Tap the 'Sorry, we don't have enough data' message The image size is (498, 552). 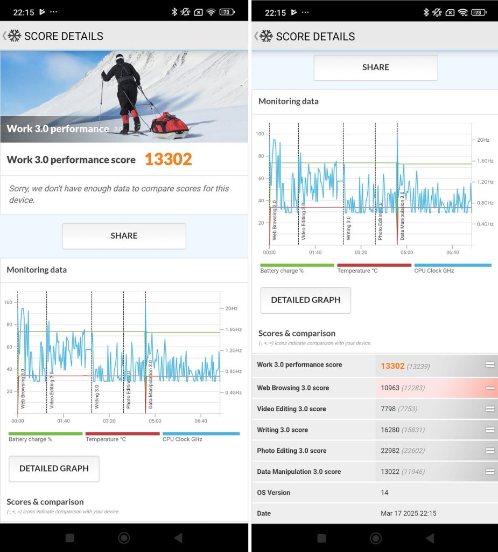tap(119, 194)
